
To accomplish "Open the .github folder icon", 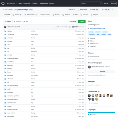I will coord(5,31).
